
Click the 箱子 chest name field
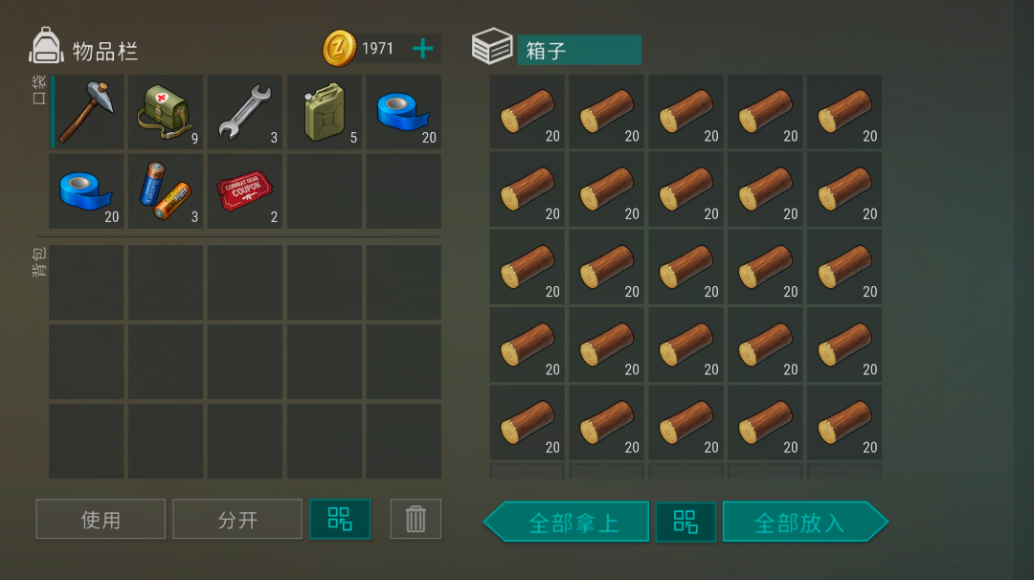click(x=579, y=50)
